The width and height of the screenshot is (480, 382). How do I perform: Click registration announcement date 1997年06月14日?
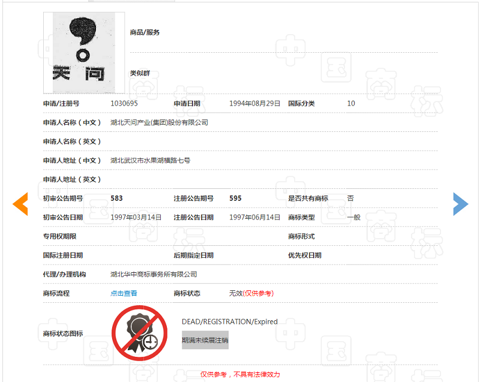(254, 218)
